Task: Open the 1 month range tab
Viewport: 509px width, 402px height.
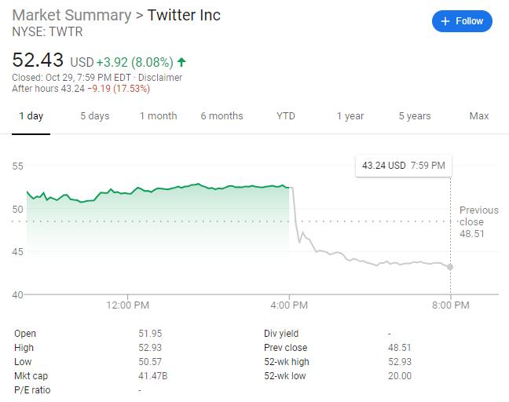Action: click(x=158, y=116)
